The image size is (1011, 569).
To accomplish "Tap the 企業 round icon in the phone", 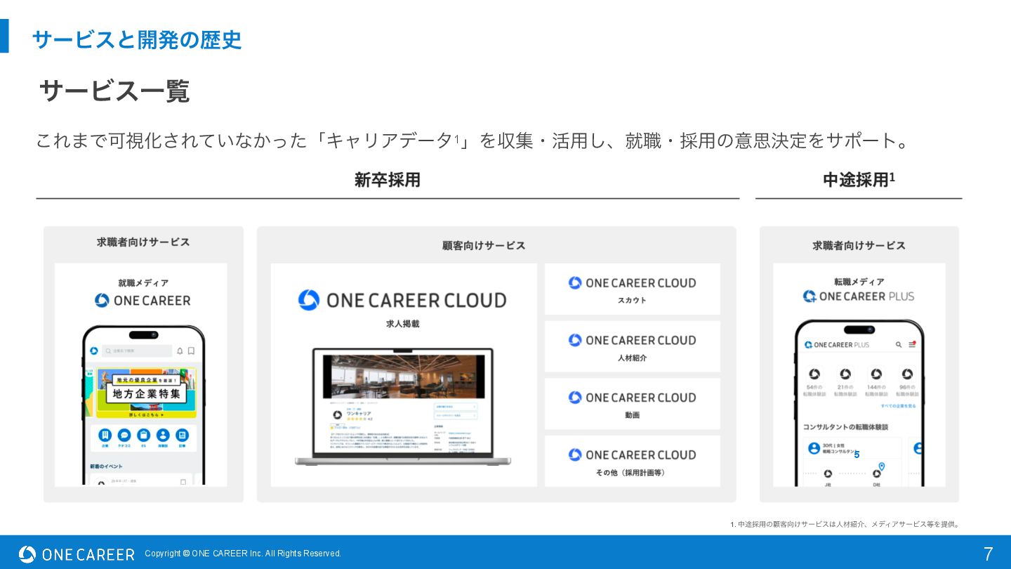I will point(105,436).
